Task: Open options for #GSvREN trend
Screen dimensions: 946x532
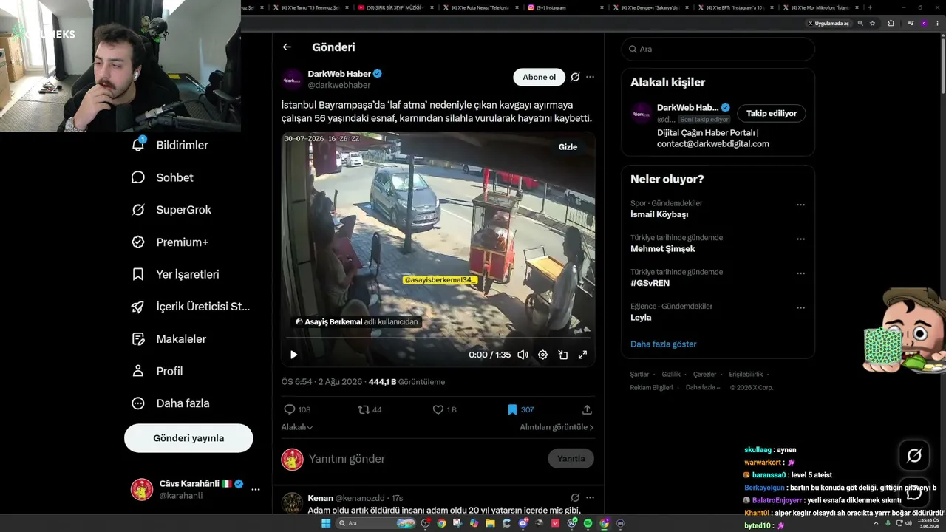Action: [800, 273]
